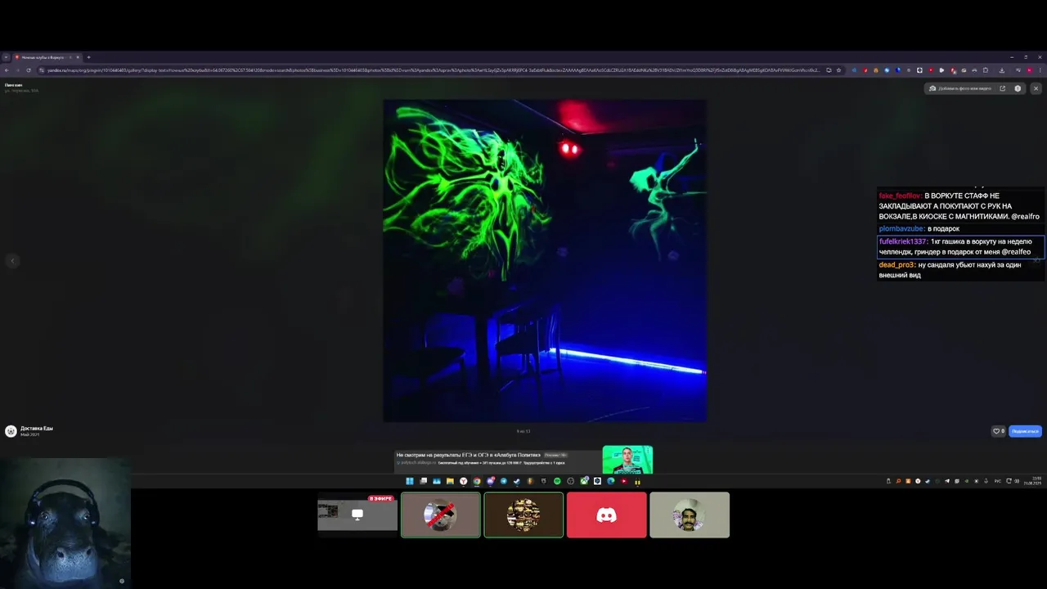Select the Discord participant with crossed-out avatar
The image size is (1047, 589).
(x=441, y=515)
